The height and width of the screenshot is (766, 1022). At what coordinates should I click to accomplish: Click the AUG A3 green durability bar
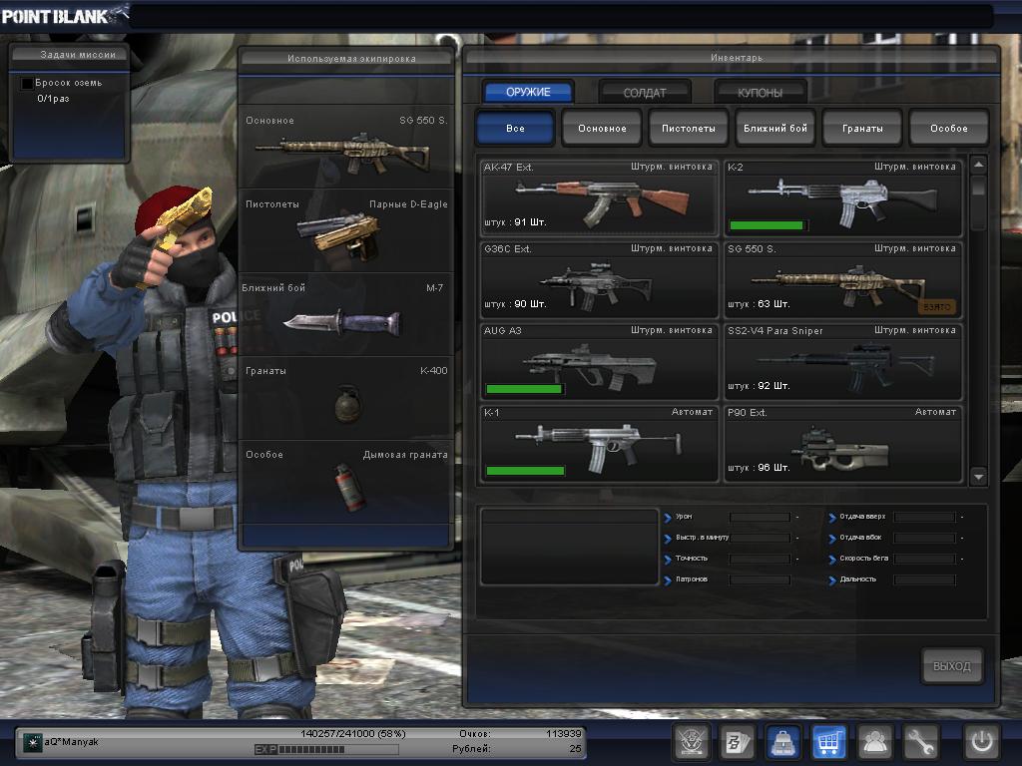[x=523, y=389]
